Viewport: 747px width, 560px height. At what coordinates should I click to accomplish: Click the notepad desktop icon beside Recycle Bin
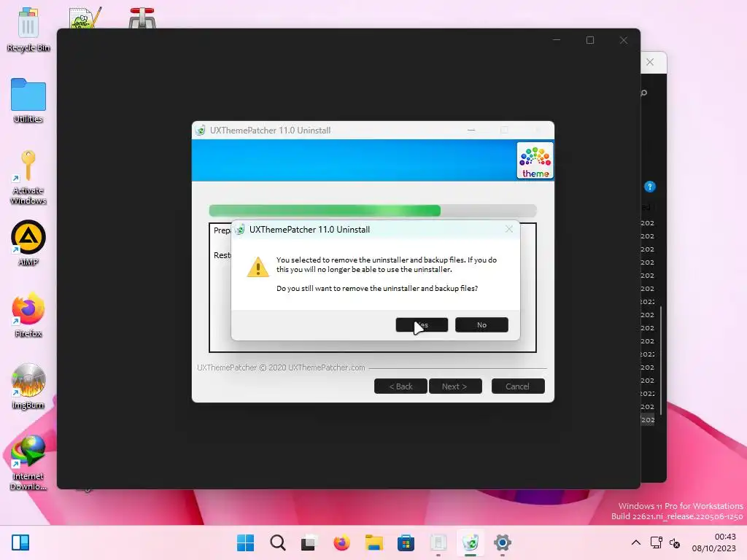[x=85, y=18]
